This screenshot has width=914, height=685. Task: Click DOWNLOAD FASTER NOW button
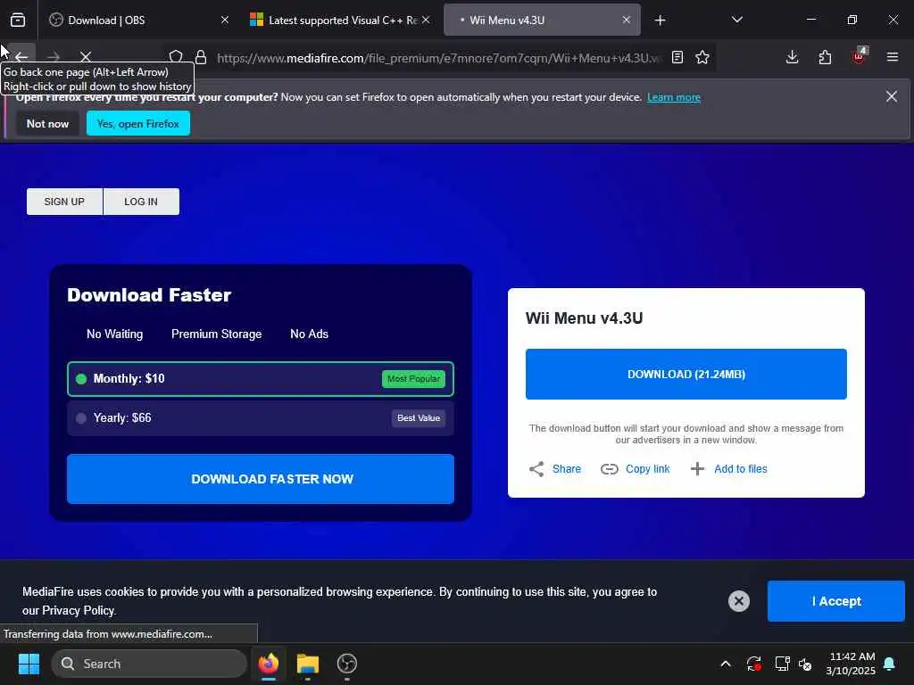pyautogui.click(x=261, y=479)
